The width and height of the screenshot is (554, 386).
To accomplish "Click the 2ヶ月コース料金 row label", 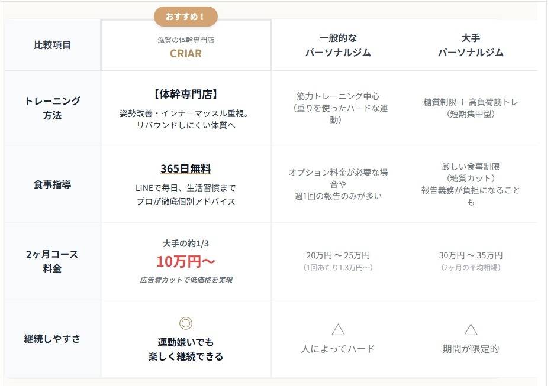I will pos(52,261).
